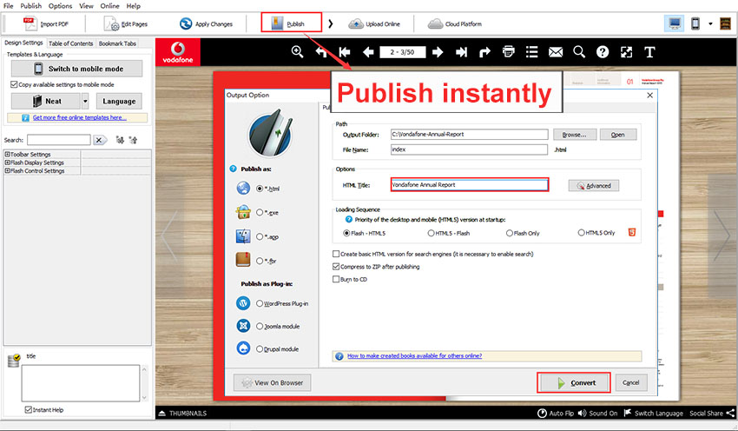This screenshot has height=431, width=738.
Task: Open the View menu
Action: (86, 6)
